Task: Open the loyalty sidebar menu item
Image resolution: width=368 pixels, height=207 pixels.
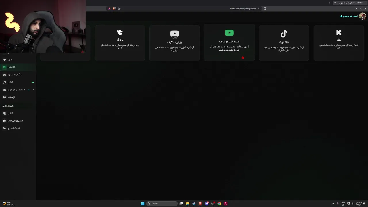Action: 18,60
